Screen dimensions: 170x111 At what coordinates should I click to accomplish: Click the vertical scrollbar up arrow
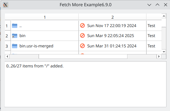[164, 16]
